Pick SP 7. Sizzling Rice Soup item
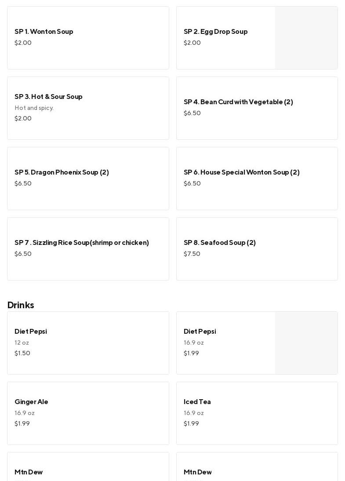Viewport: 345px width, 481px height. 88,249
